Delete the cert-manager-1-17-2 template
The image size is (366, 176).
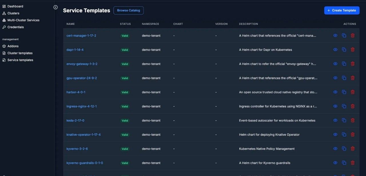click(353, 35)
